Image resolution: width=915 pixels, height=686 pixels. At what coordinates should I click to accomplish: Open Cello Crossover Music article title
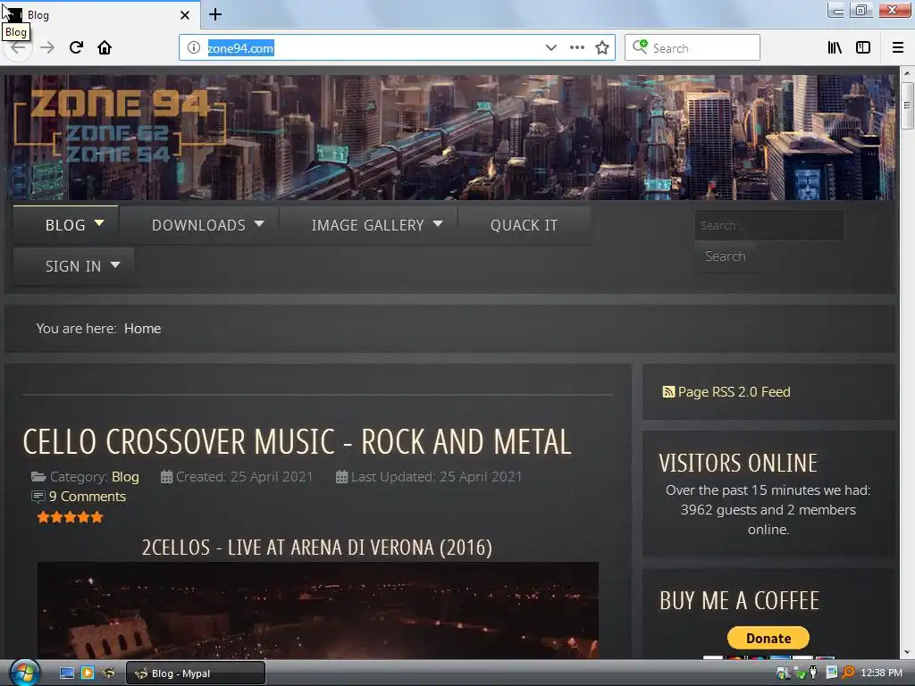(x=297, y=441)
